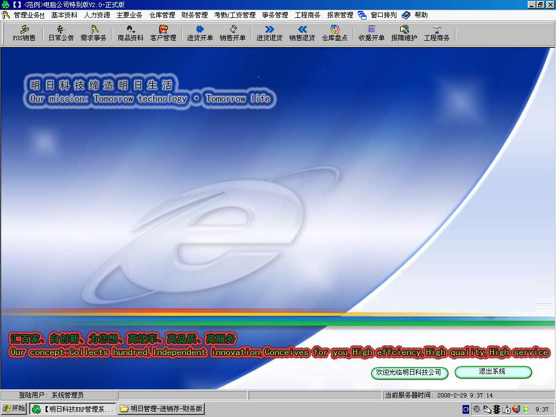Open the 主要业务 menu

129,15
